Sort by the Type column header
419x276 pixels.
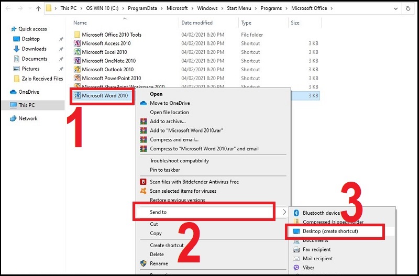tap(246, 23)
